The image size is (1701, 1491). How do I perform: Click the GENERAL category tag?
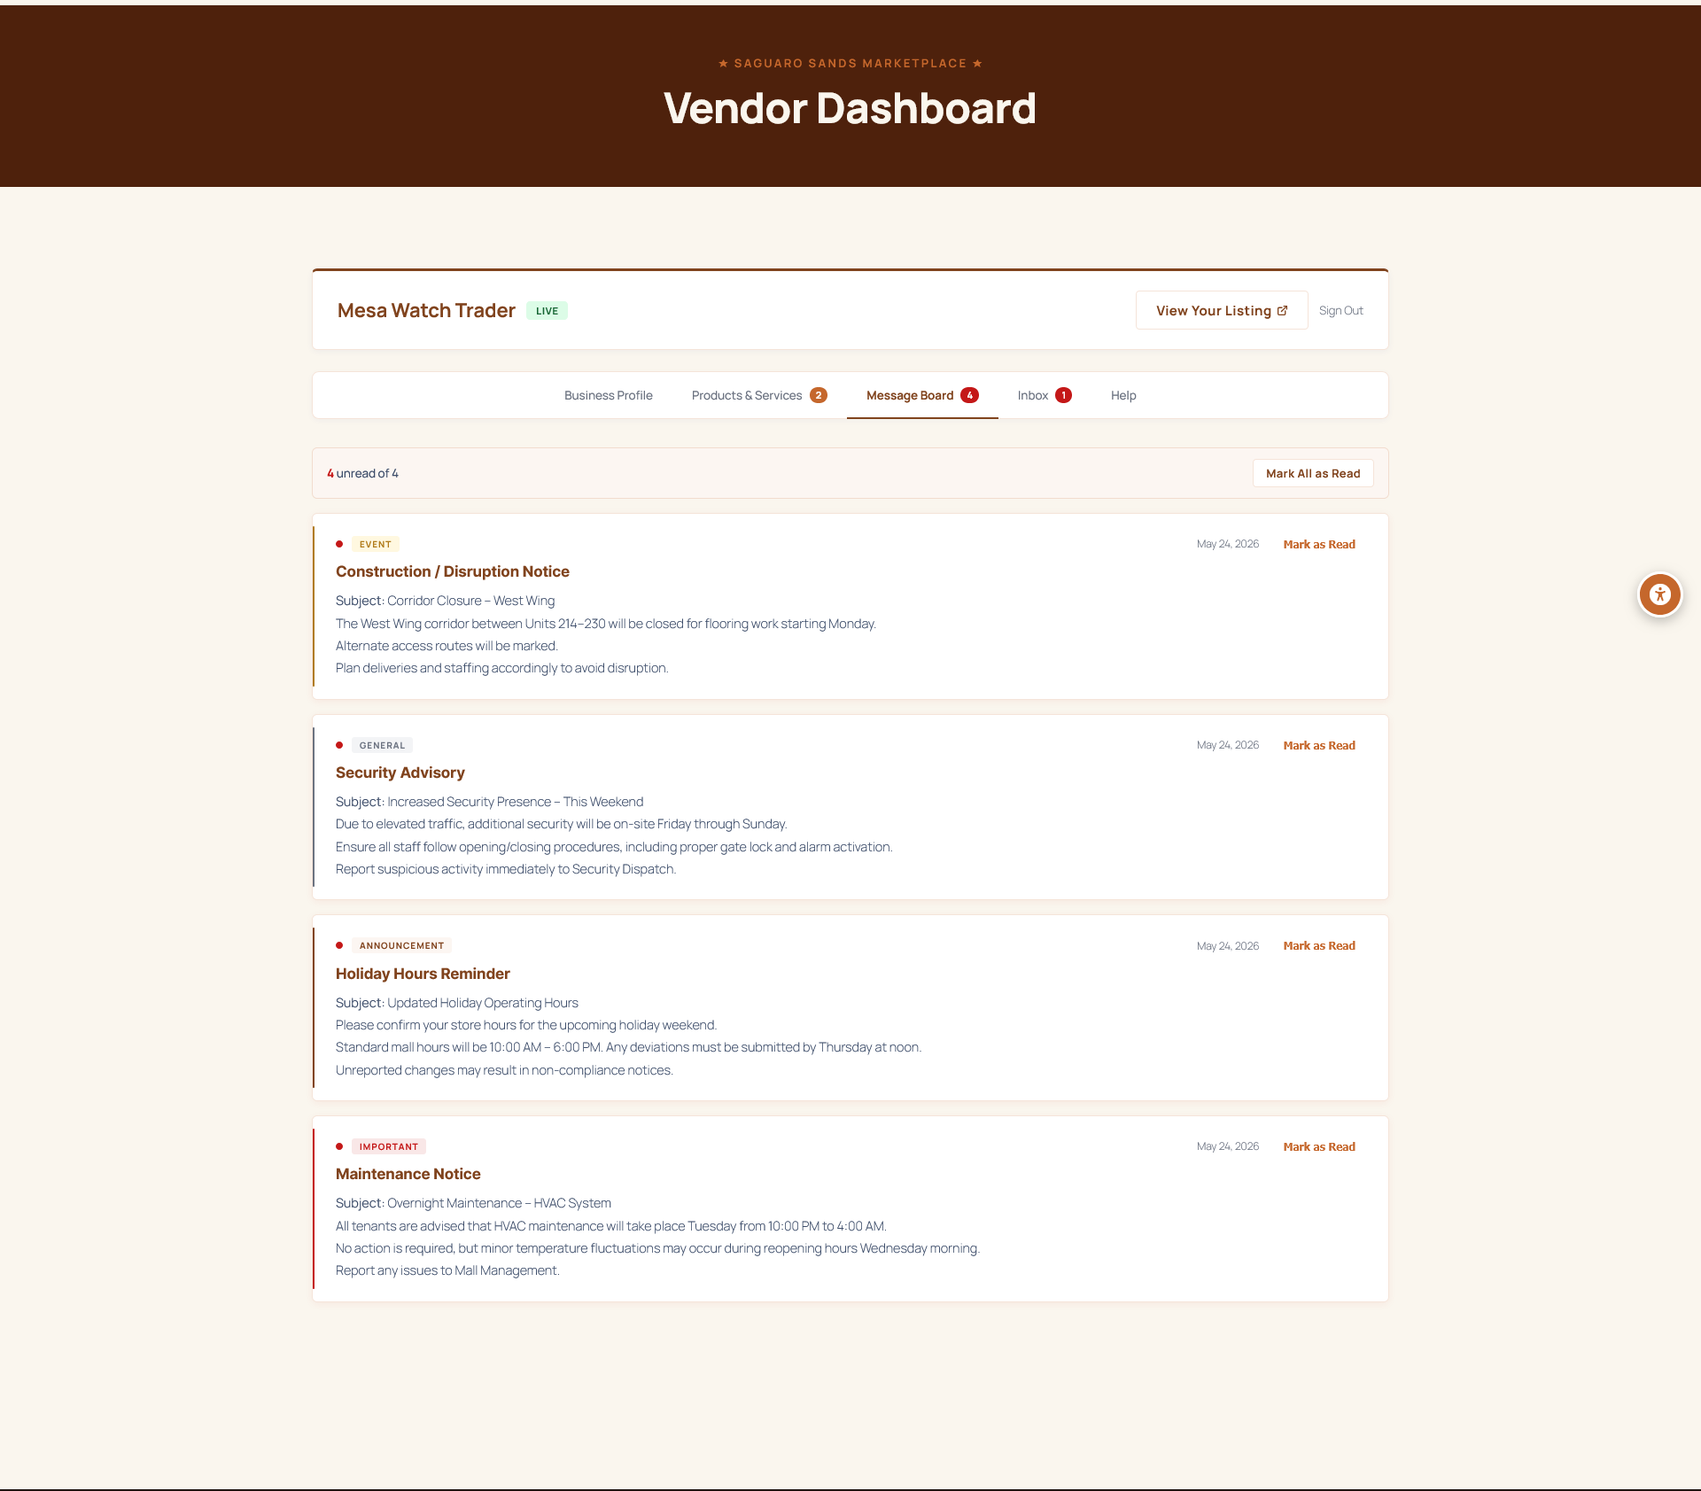tap(383, 745)
